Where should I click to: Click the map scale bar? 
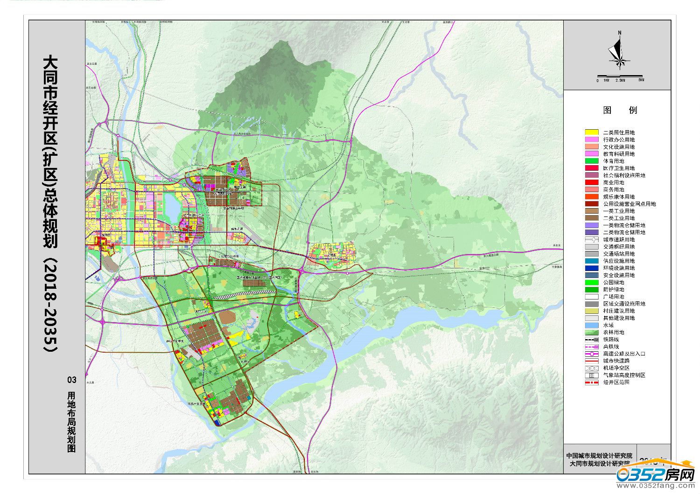(620, 77)
